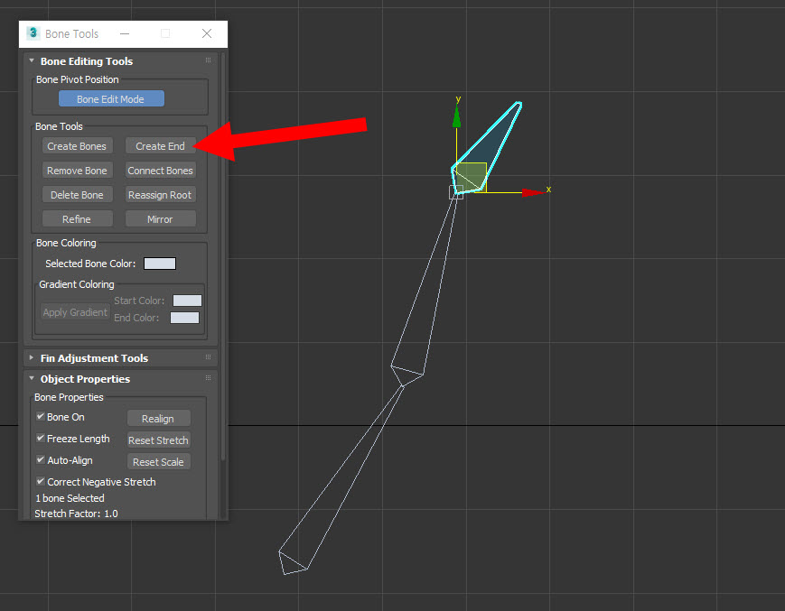This screenshot has height=611, width=785.
Task: Click the Remove Bone button
Action: [x=77, y=171]
